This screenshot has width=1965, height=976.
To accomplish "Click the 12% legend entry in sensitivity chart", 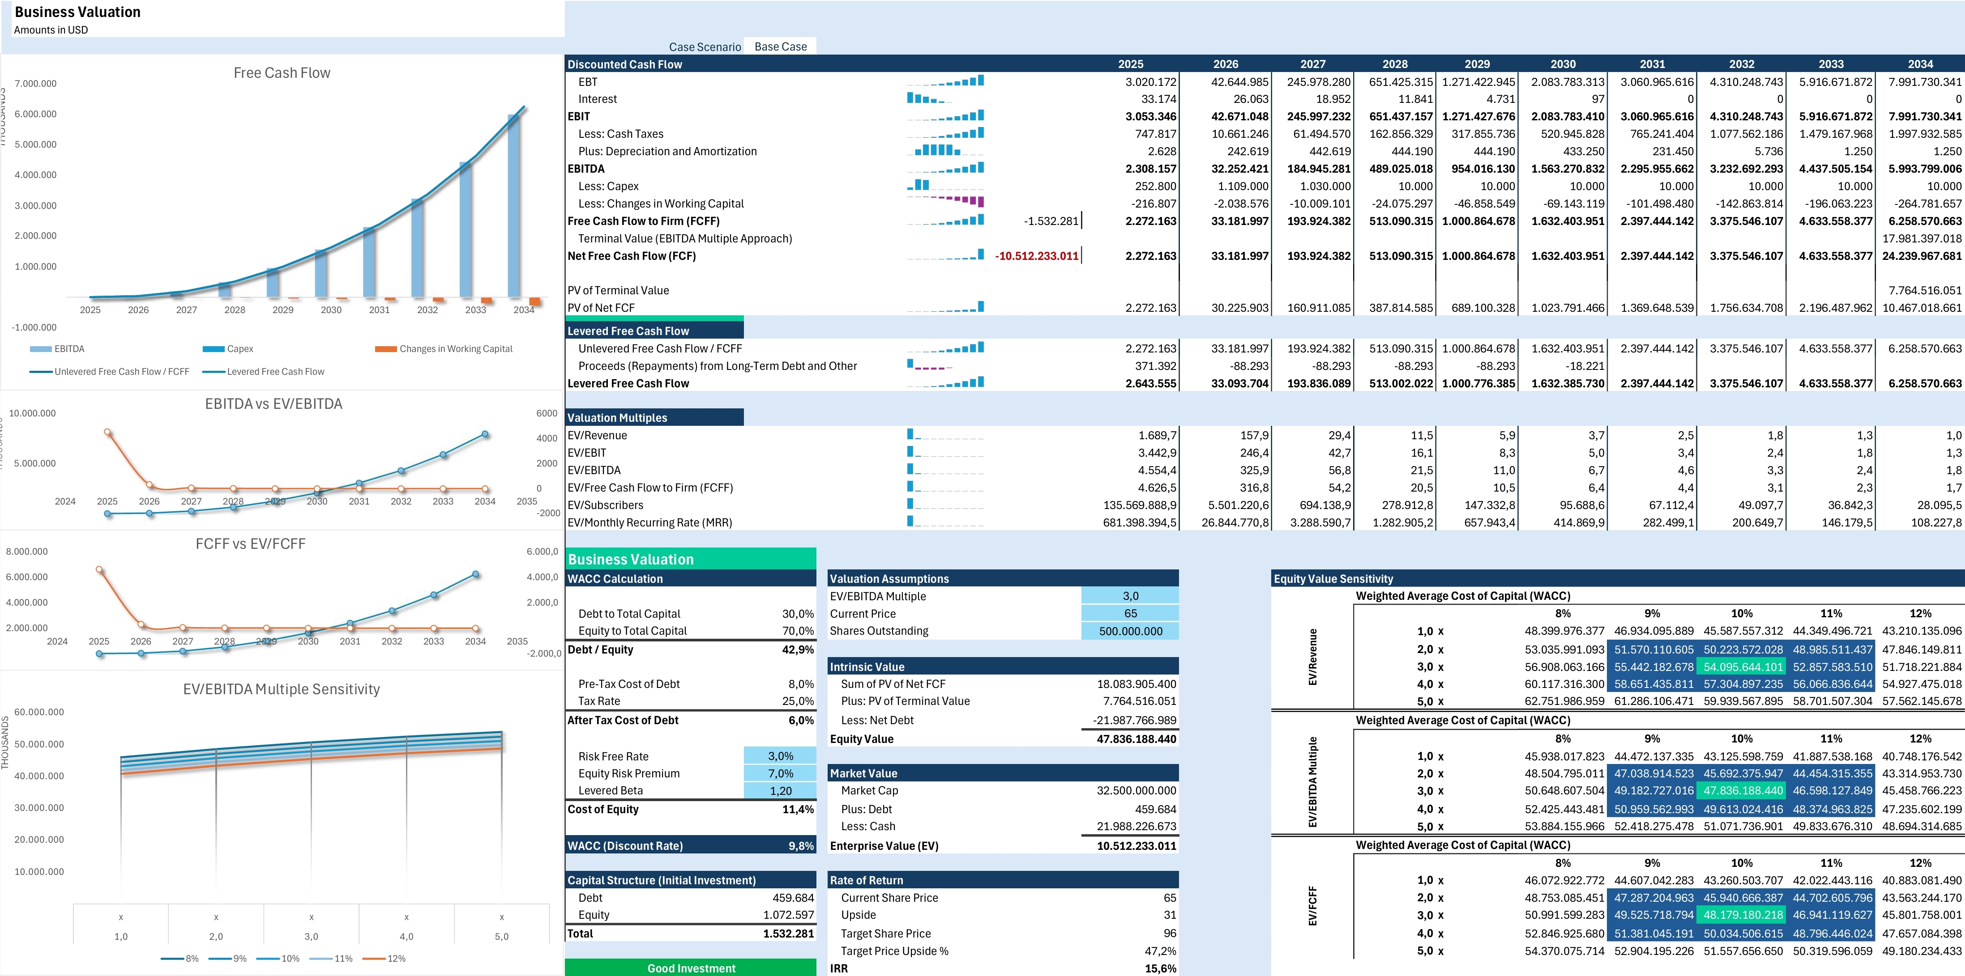I will 384,959.
